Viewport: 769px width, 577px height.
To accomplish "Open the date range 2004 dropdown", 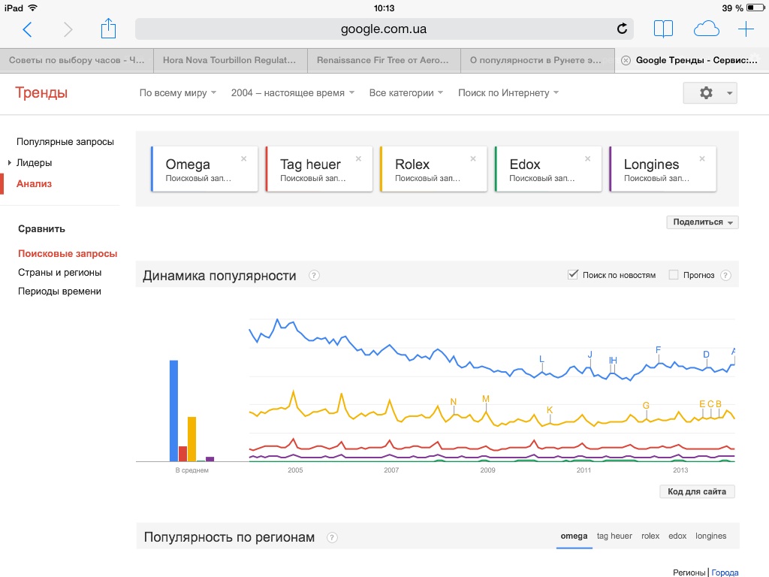I will click(292, 93).
